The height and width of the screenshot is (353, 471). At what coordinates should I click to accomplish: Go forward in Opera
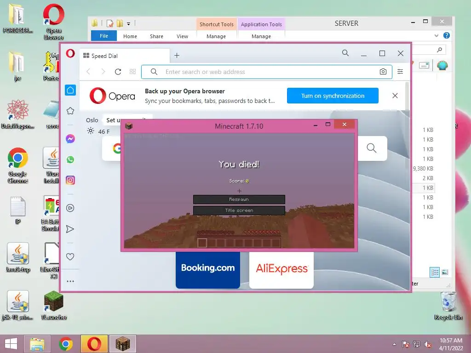[x=103, y=71]
